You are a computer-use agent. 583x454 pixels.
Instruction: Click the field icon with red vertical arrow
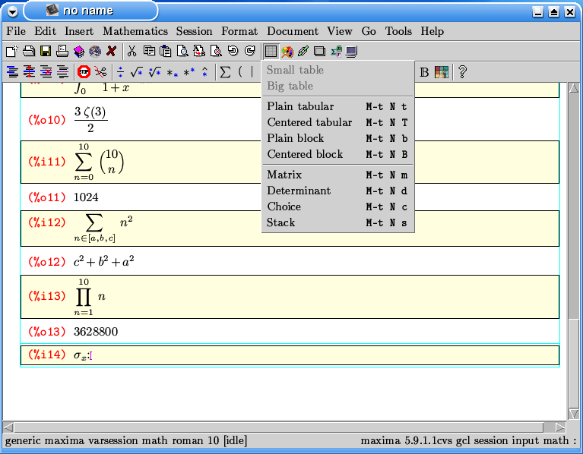(x=30, y=71)
